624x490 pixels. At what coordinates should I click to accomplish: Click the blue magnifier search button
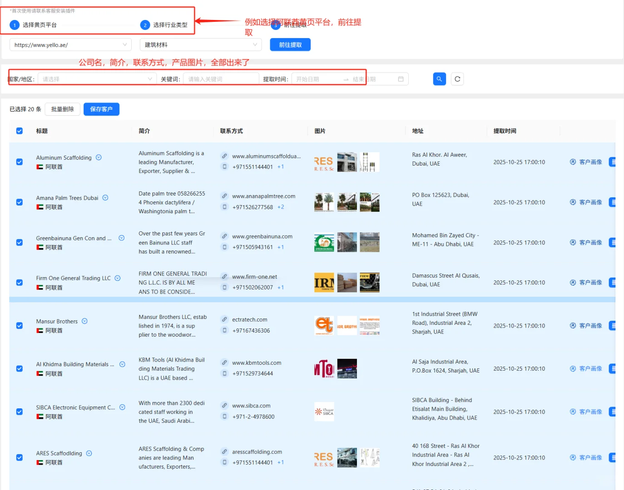click(x=439, y=79)
